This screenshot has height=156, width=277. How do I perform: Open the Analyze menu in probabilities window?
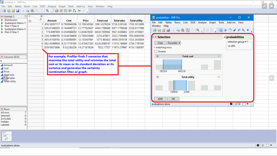pos(202,22)
